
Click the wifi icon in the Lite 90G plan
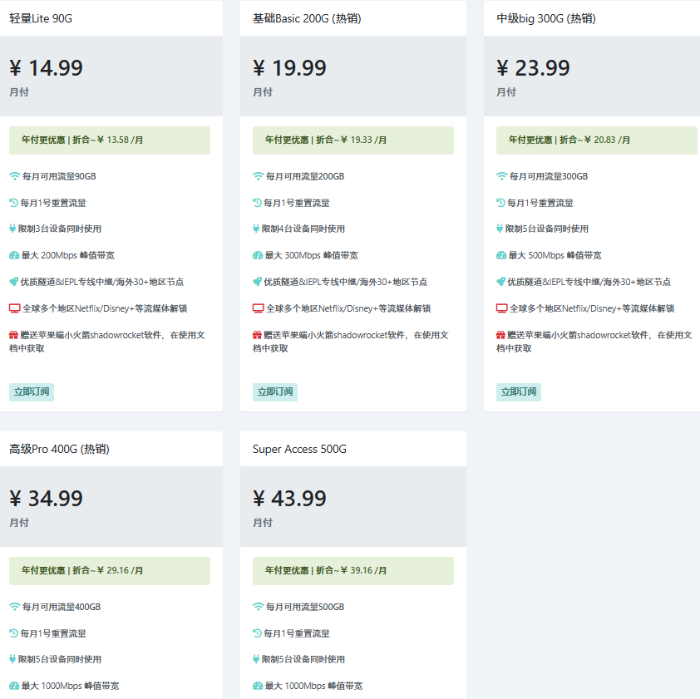coord(15,176)
